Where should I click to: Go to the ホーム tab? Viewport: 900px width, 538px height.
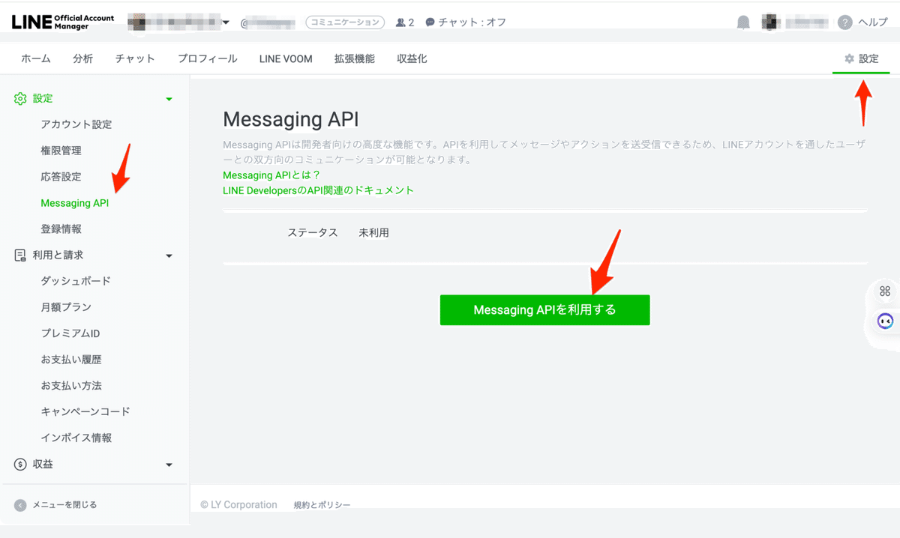click(36, 58)
